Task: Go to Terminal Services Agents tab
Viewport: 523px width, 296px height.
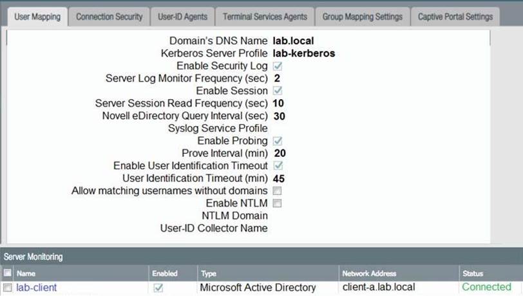Action: pos(265,17)
